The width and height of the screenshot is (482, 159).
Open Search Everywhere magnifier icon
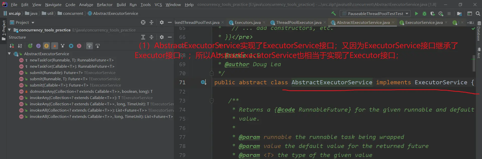pos(478,14)
